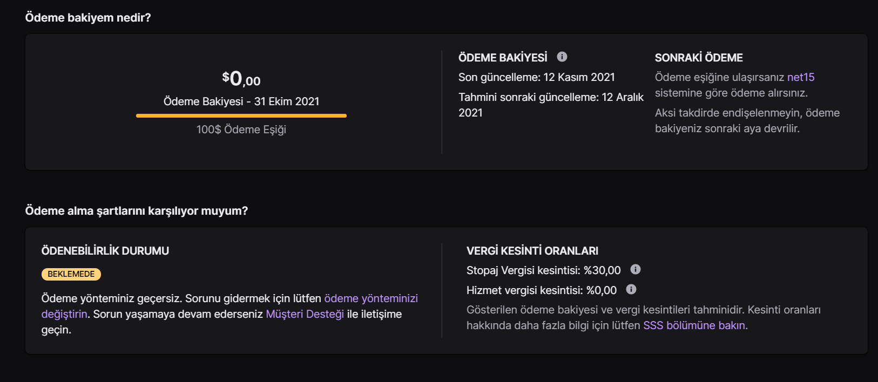This screenshot has height=382, width=878.
Task: Click the Stopaj Vergisi kesintisi info icon
Action: pos(636,269)
